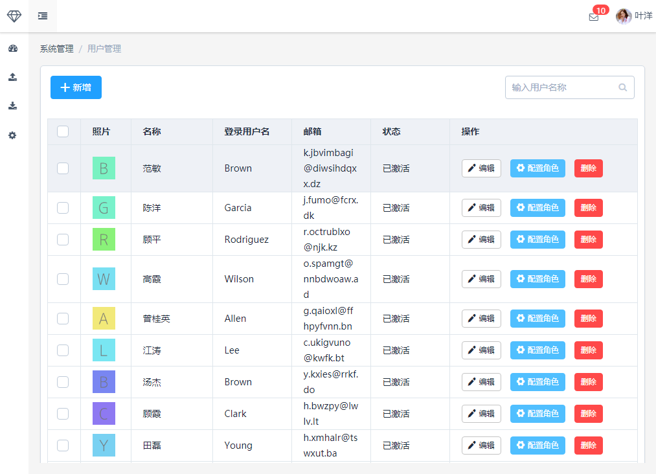Collapse the sidebar with the menu-fold icon

pos(43,16)
